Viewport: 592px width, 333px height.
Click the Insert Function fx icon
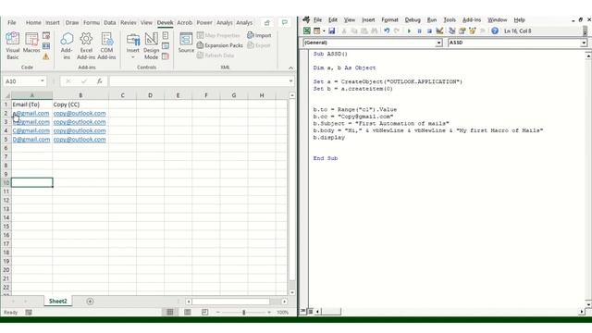(x=99, y=81)
